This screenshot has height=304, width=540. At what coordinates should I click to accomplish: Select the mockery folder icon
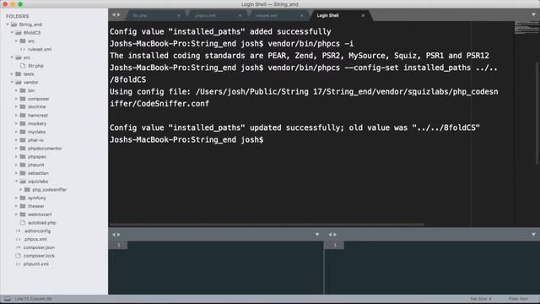click(23, 123)
